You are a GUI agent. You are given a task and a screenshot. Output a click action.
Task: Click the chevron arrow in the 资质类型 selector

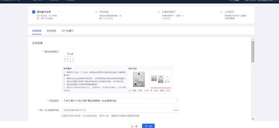(177, 101)
